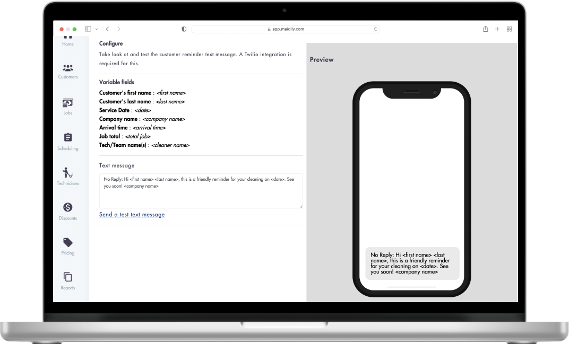Open a new tab with plus button
This screenshot has width=569, height=344.
point(497,29)
